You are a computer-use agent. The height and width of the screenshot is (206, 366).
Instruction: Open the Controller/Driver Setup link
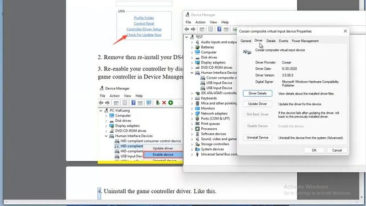[144, 29]
